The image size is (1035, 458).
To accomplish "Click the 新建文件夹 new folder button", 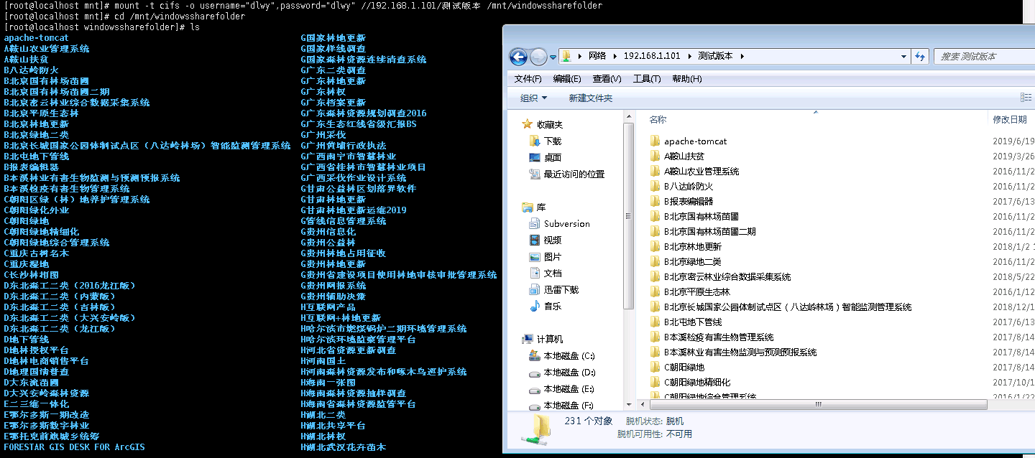I will pyautogui.click(x=591, y=98).
